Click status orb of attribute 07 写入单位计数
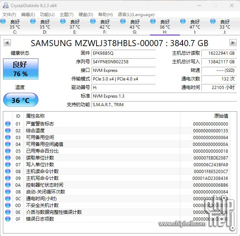 [x=8, y=164]
